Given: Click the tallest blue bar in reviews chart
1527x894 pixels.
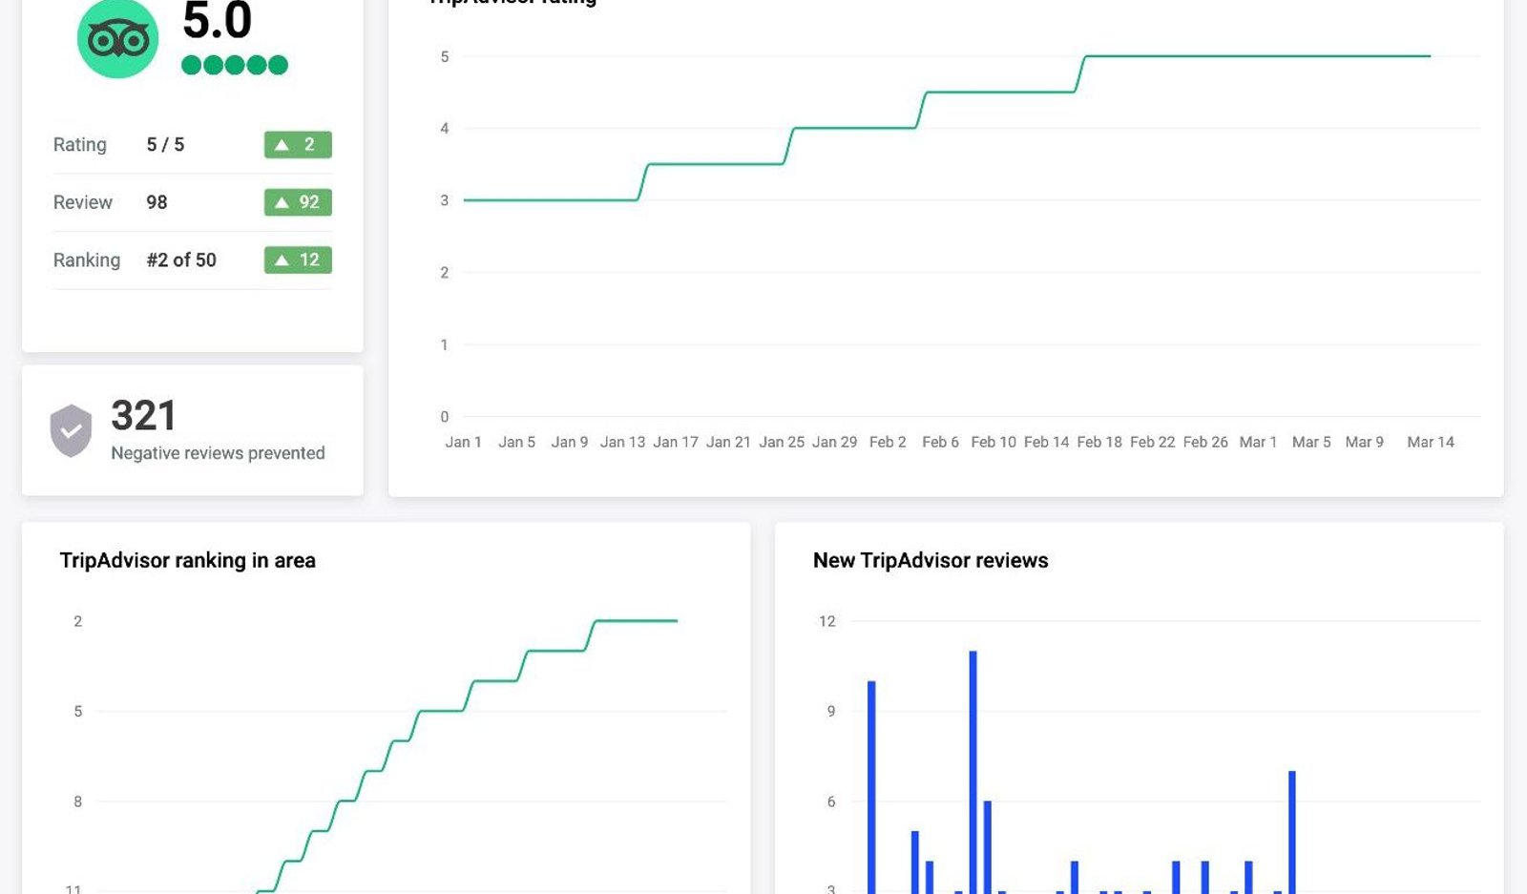Looking at the screenshot, I should 973,772.
